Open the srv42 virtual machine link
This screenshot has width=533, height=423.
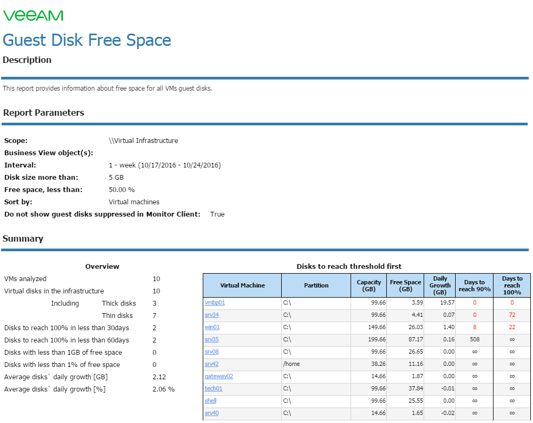pyautogui.click(x=211, y=364)
